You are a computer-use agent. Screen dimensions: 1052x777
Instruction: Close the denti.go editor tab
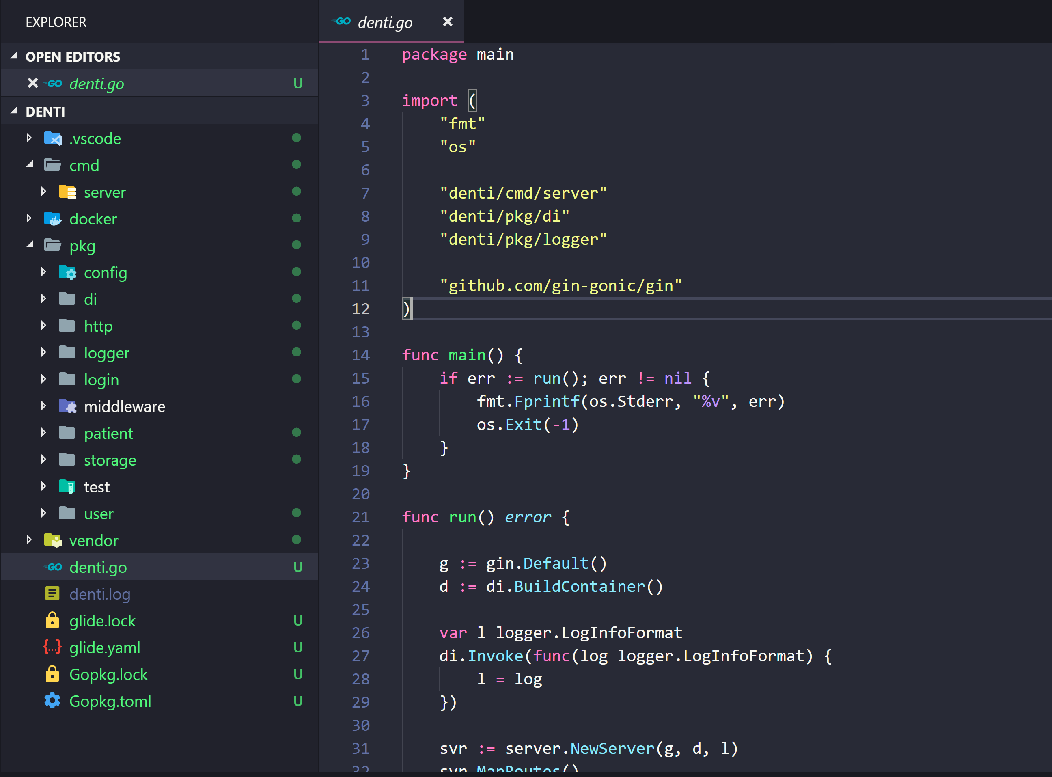[447, 22]
